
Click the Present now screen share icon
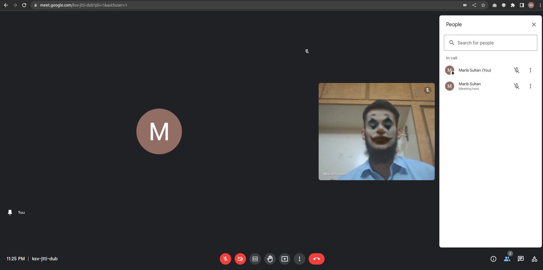[x=284, y=259]
